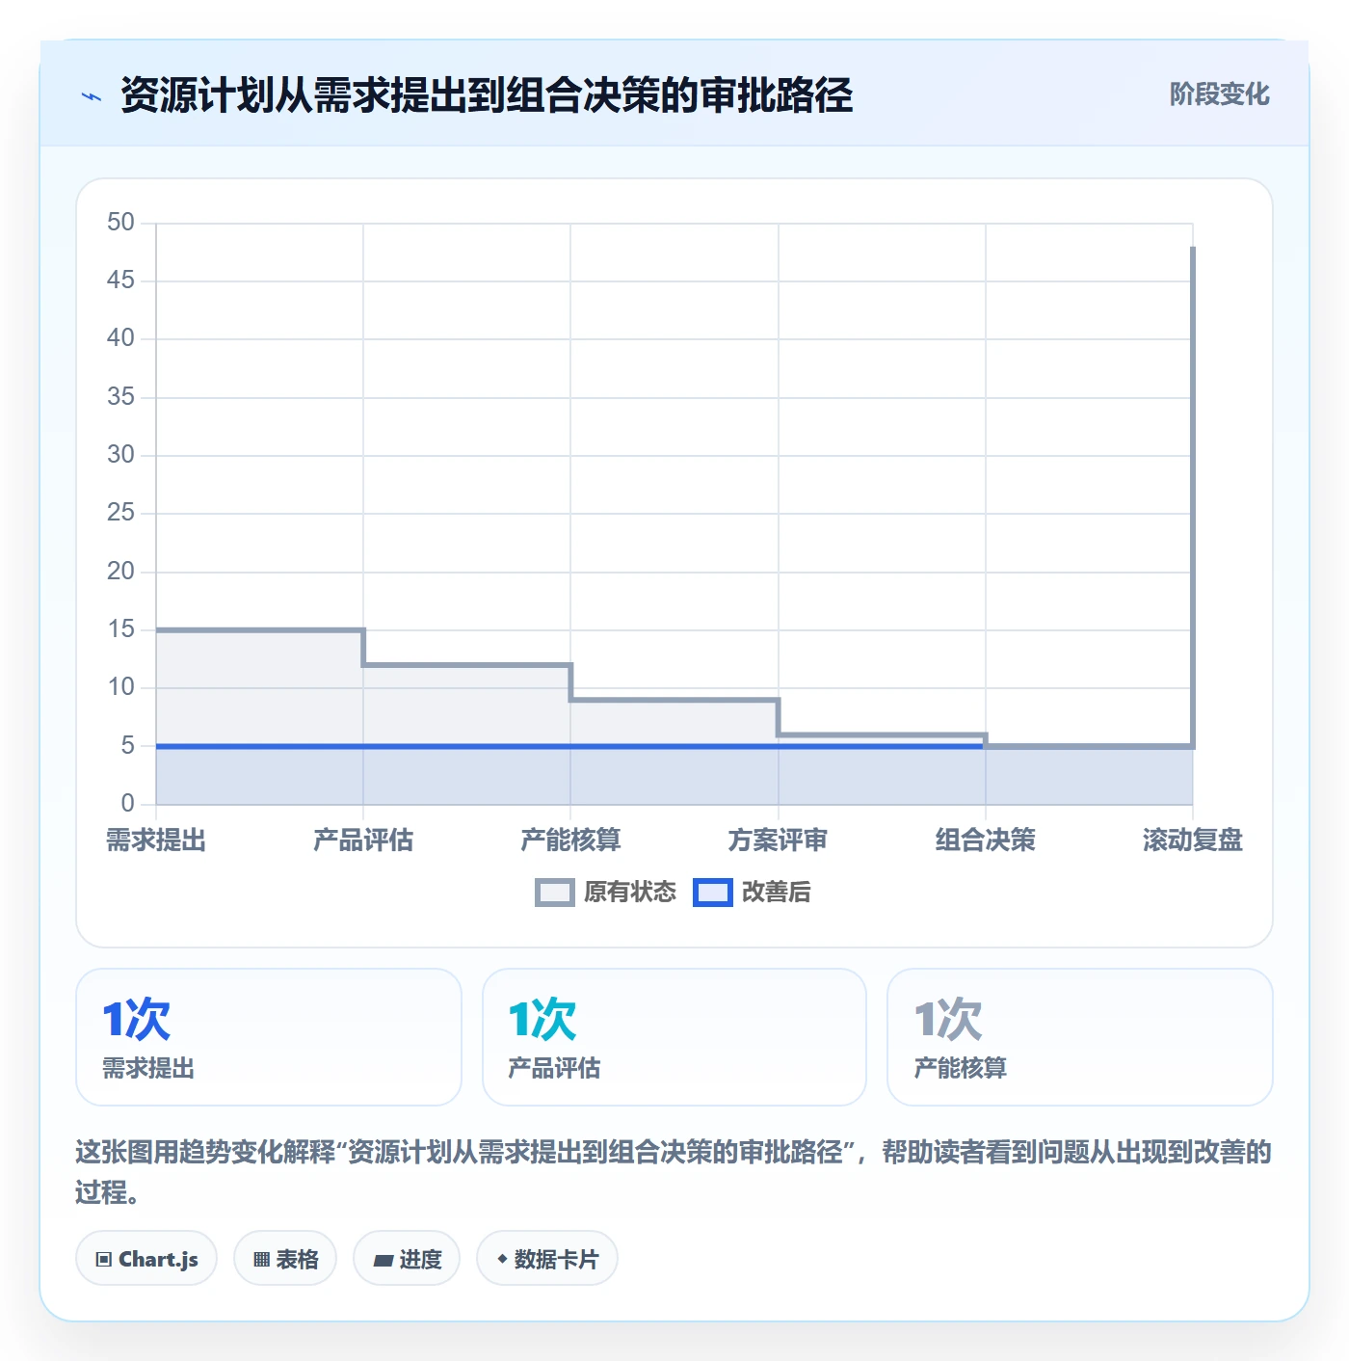
Task: Click the y-axis value 35
Action: 120,397
